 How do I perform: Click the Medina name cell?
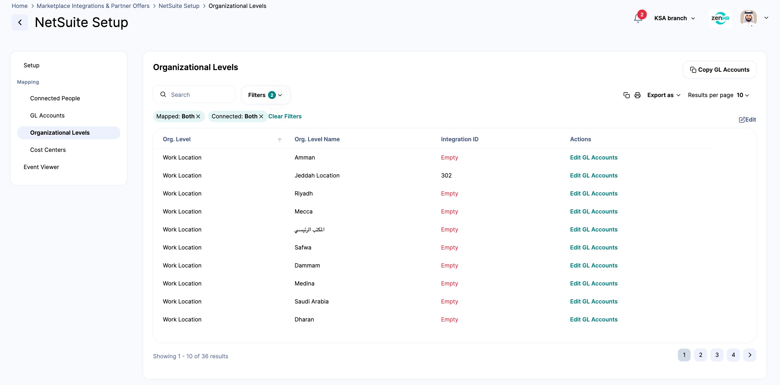(304, 283)
